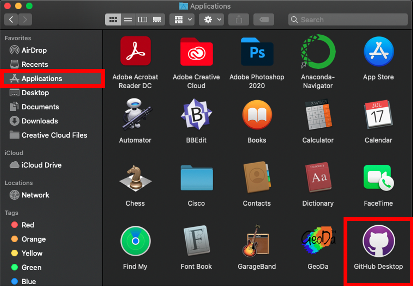413x286 pixels.
Task: Select the Calendar app icon
Action: coord(379,114)
